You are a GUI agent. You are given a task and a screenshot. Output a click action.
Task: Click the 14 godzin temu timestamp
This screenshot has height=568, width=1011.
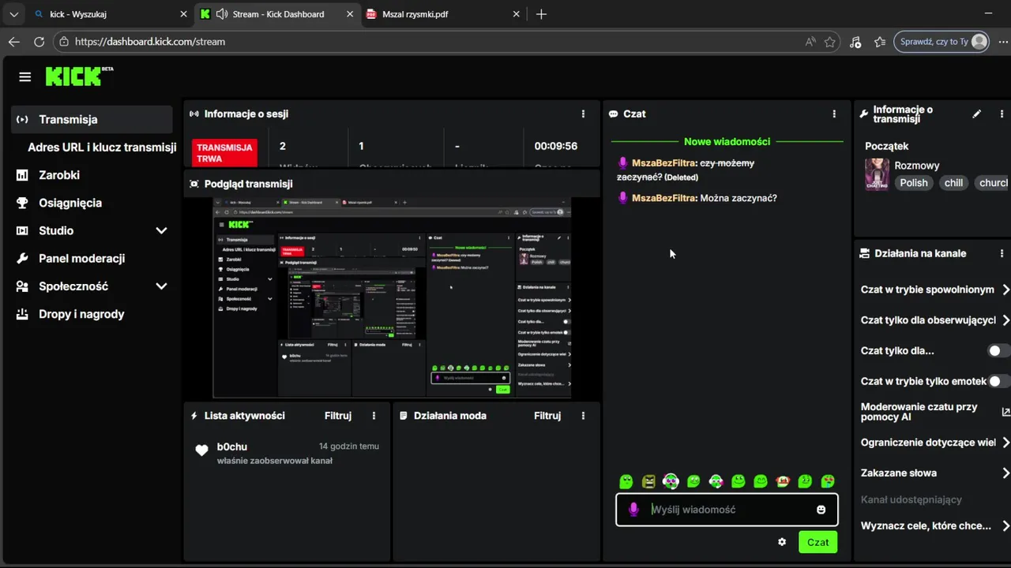tap(349, 447)
